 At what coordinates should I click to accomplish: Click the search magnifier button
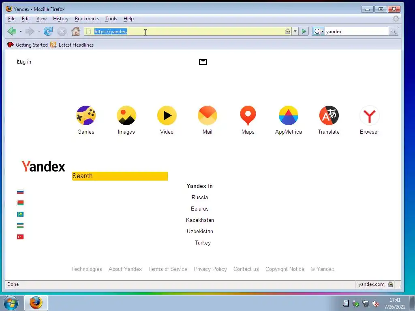pos(394,32)
